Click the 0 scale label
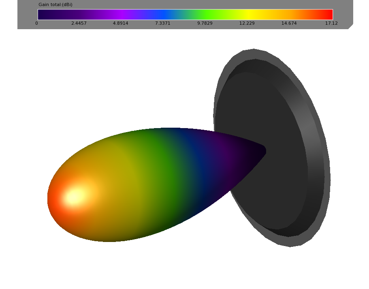 (36, 23)
